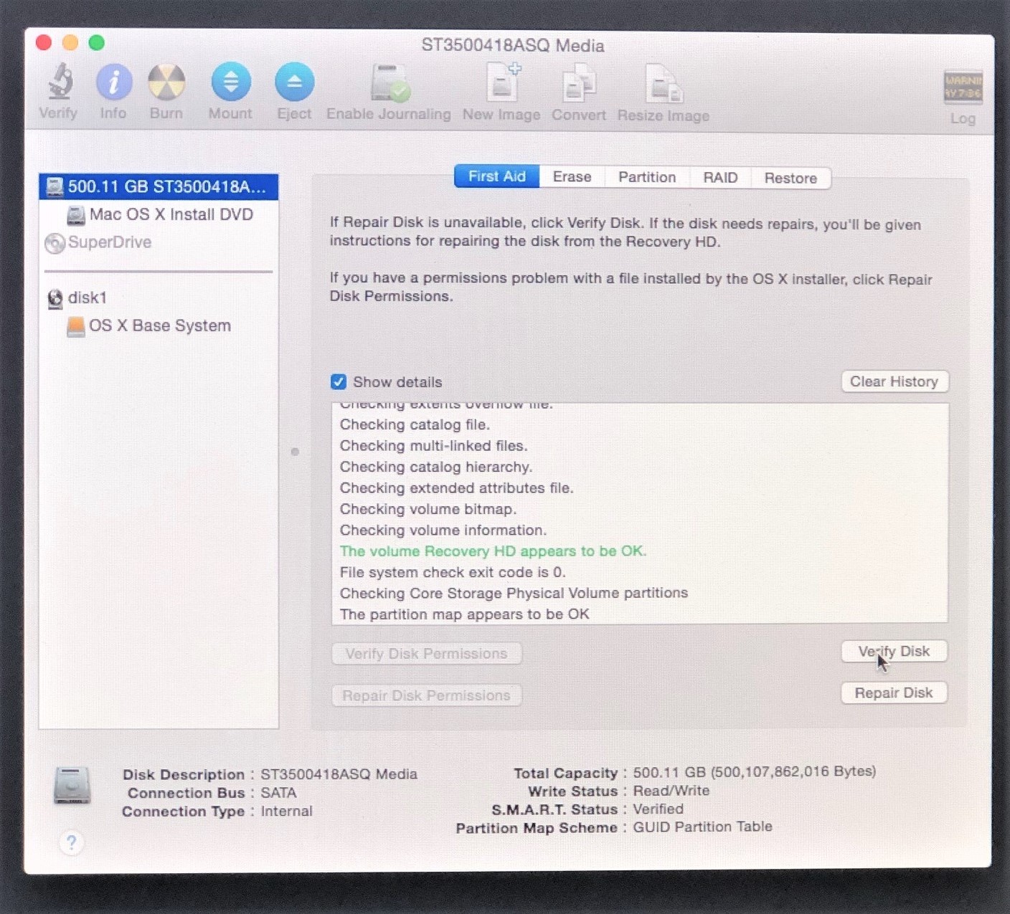Open the Log viewer icon

pyautogui.click(x=963, y=87)
